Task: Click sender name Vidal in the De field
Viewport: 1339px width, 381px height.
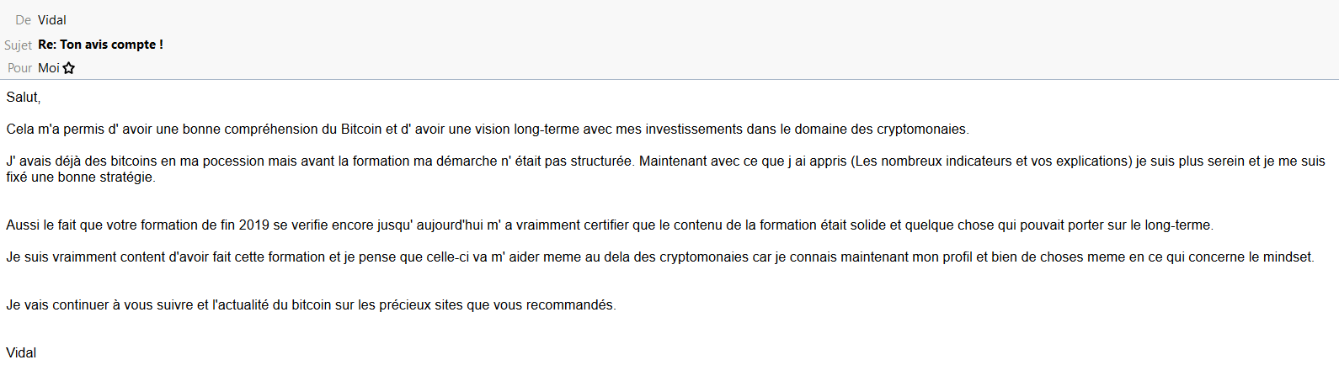Action: (52, 20)
